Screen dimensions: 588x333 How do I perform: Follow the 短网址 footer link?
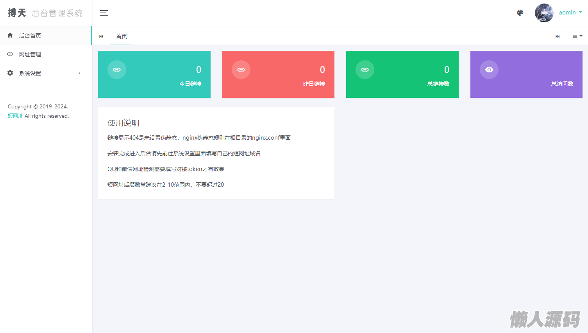(x=15, y=116)
